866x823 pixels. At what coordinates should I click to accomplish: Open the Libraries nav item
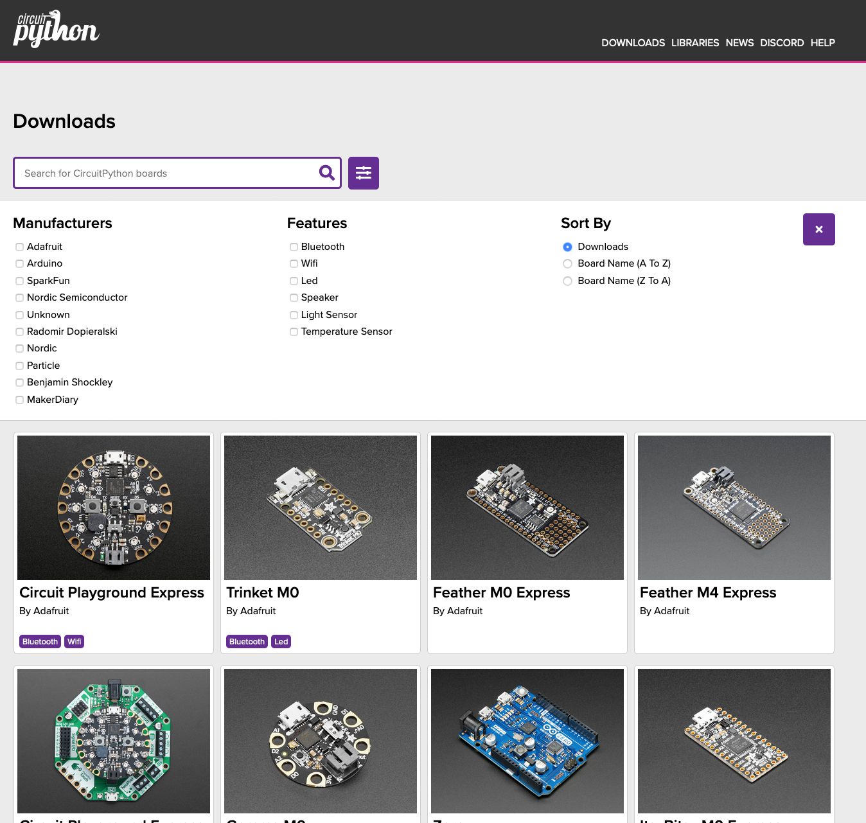click(695, 43)
